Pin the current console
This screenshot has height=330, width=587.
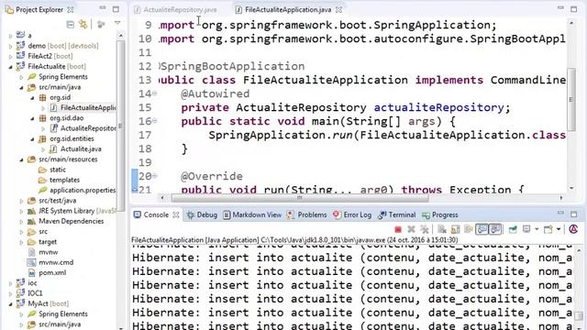tap(513, 229)
